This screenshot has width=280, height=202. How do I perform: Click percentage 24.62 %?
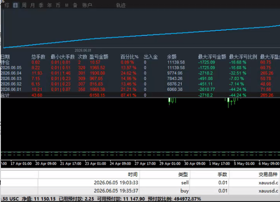coord(128,73)
